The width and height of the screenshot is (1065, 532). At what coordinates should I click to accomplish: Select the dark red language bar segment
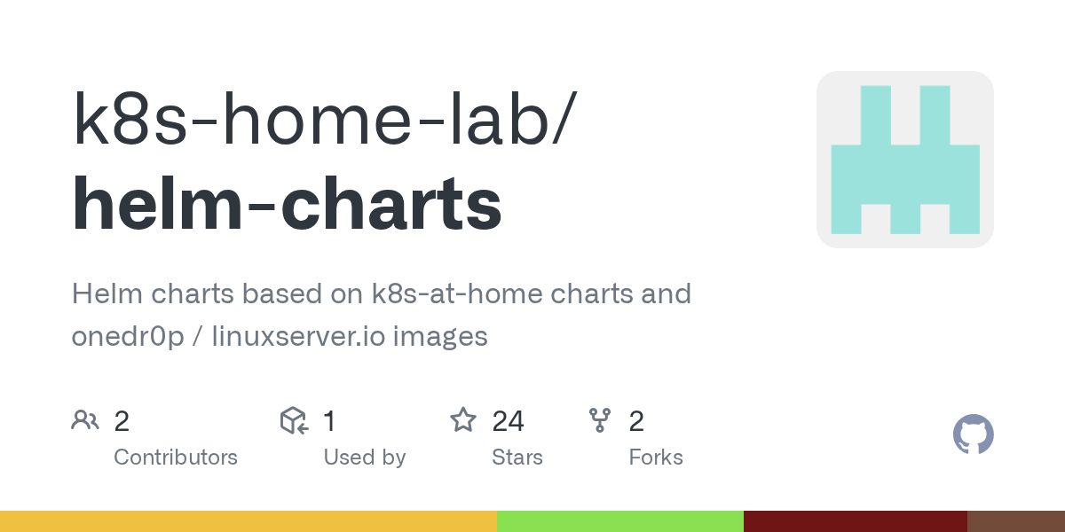coord(856,521)
